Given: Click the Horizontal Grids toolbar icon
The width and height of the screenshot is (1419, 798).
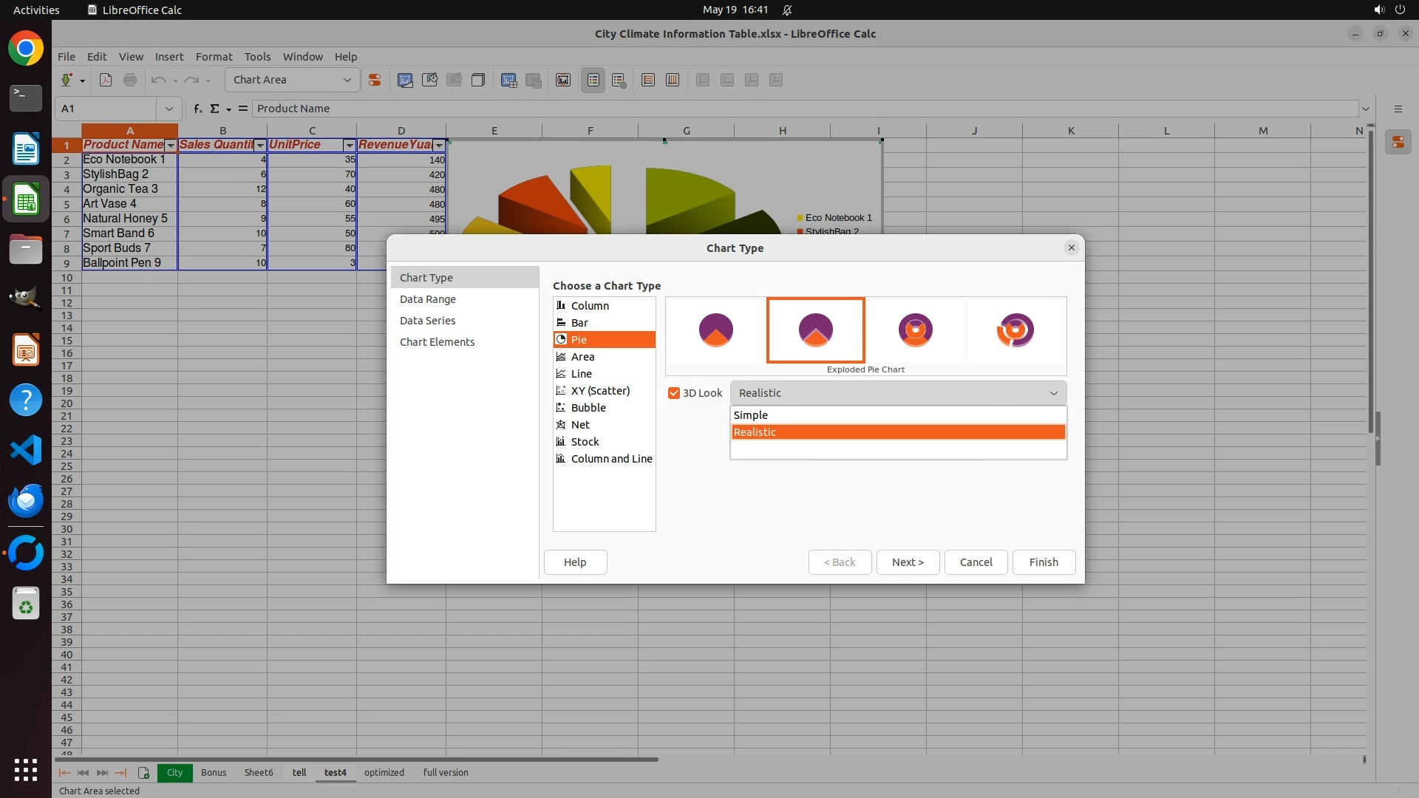Looking at the screenshot, I should tap(648, 80).
